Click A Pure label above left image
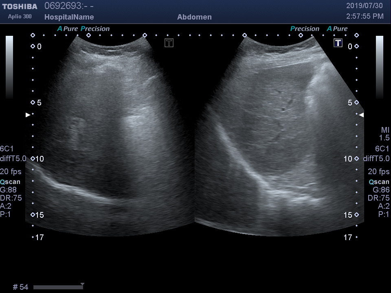This screenshot has width=391, height=293. point(68,28)
